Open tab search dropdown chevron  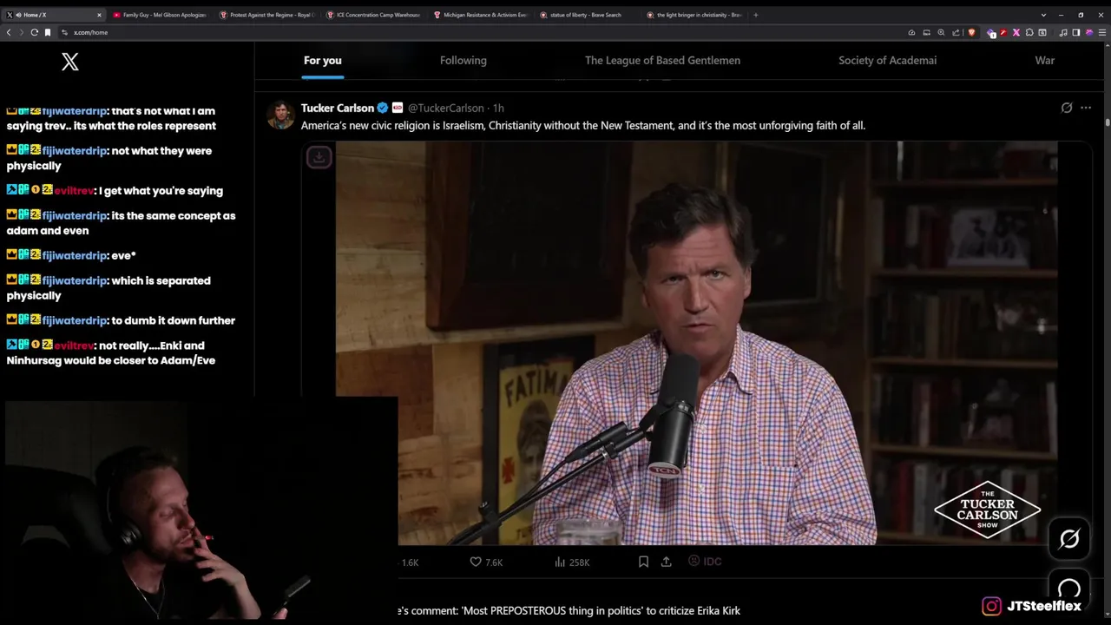coord(1043,15)
